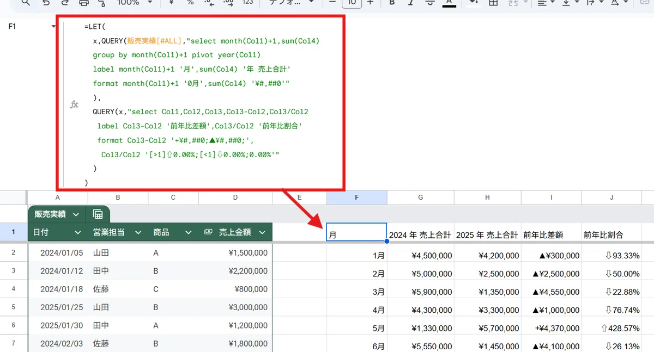654x352 pixels.
Task: Click date cell 2025/01/30
Action: point(58,325)
